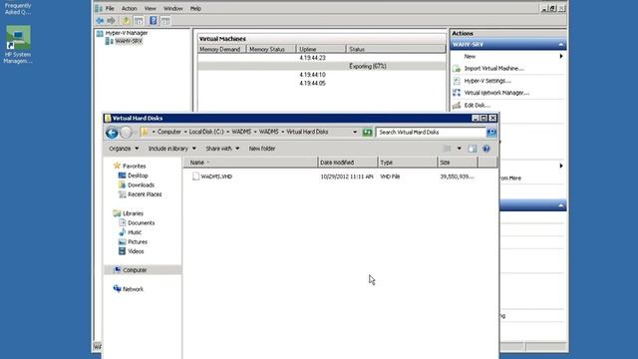Image resolution: width=638 pixels, height=359 pixels.
Task: Sort by Size column header
Action: 458,163
